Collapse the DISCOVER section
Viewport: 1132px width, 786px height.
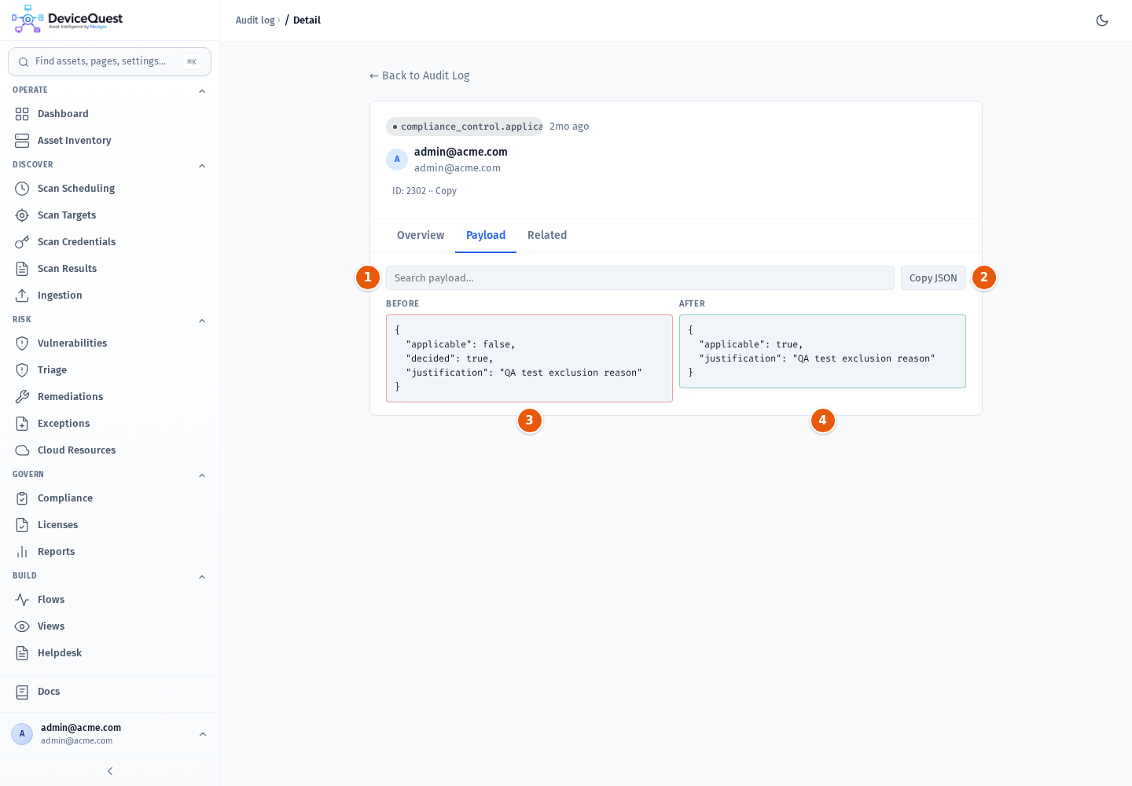[x=202, y=166]
